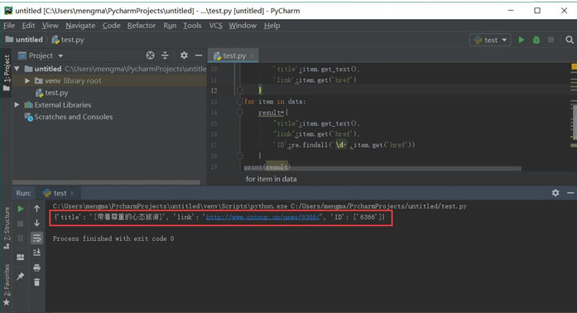The image size is (577, 313).
Task: Hide the Project tool window
Action: (x=199, y=55)
